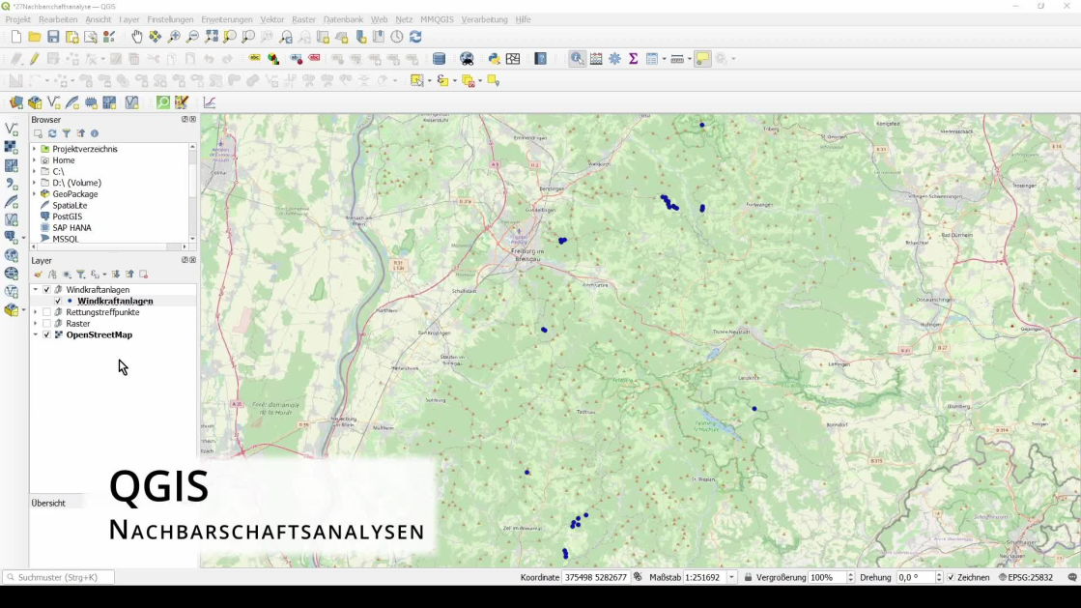Filter the Browser panel contents

coord(67,133)
